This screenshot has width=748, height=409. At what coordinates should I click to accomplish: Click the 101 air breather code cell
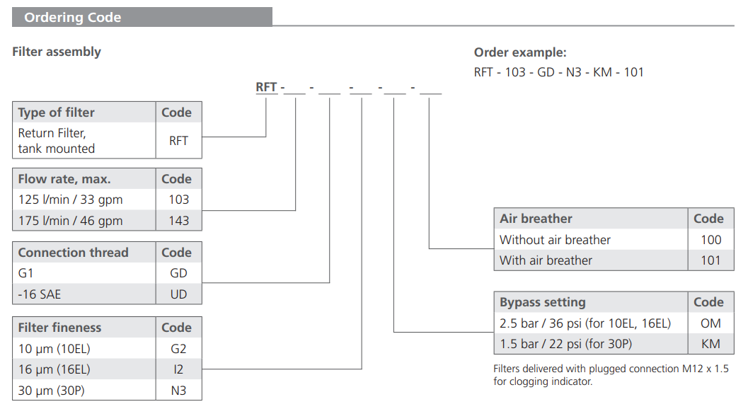[710, 260]
